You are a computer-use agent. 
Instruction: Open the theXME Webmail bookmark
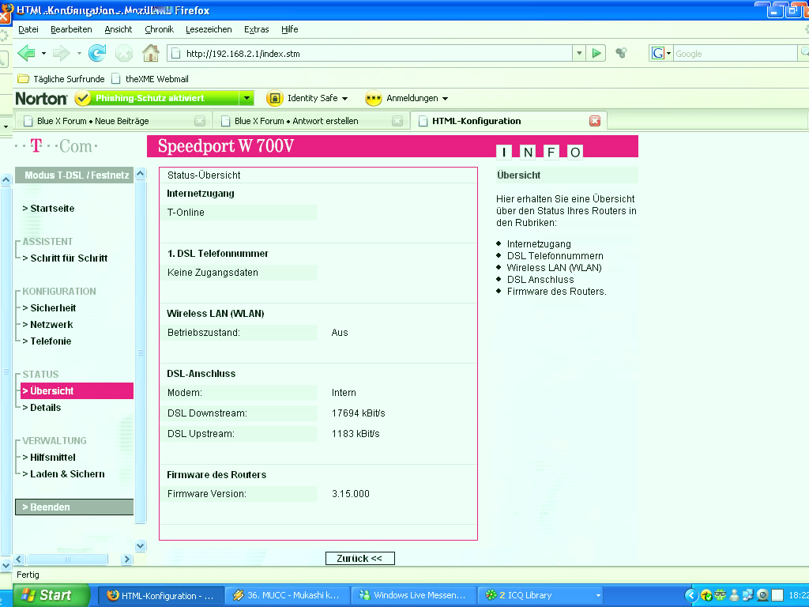coord(150,79)
